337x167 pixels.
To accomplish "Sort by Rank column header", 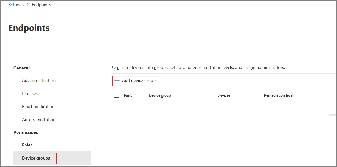I will pyautogui.click(x=128, y=95).
